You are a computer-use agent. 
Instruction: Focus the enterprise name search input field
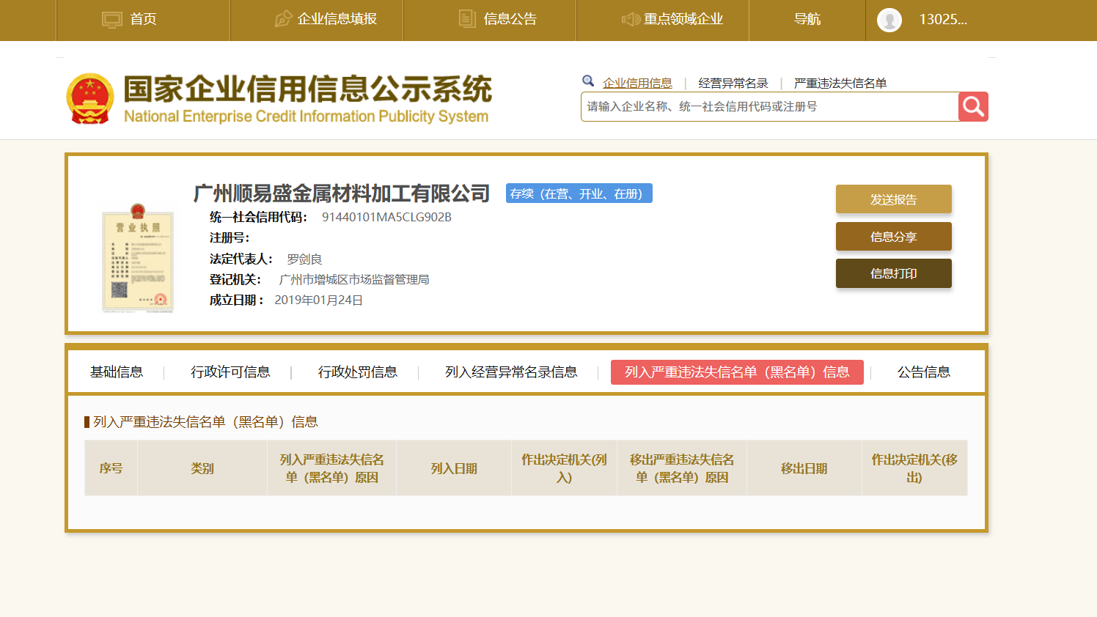click(x=768, y=107)
